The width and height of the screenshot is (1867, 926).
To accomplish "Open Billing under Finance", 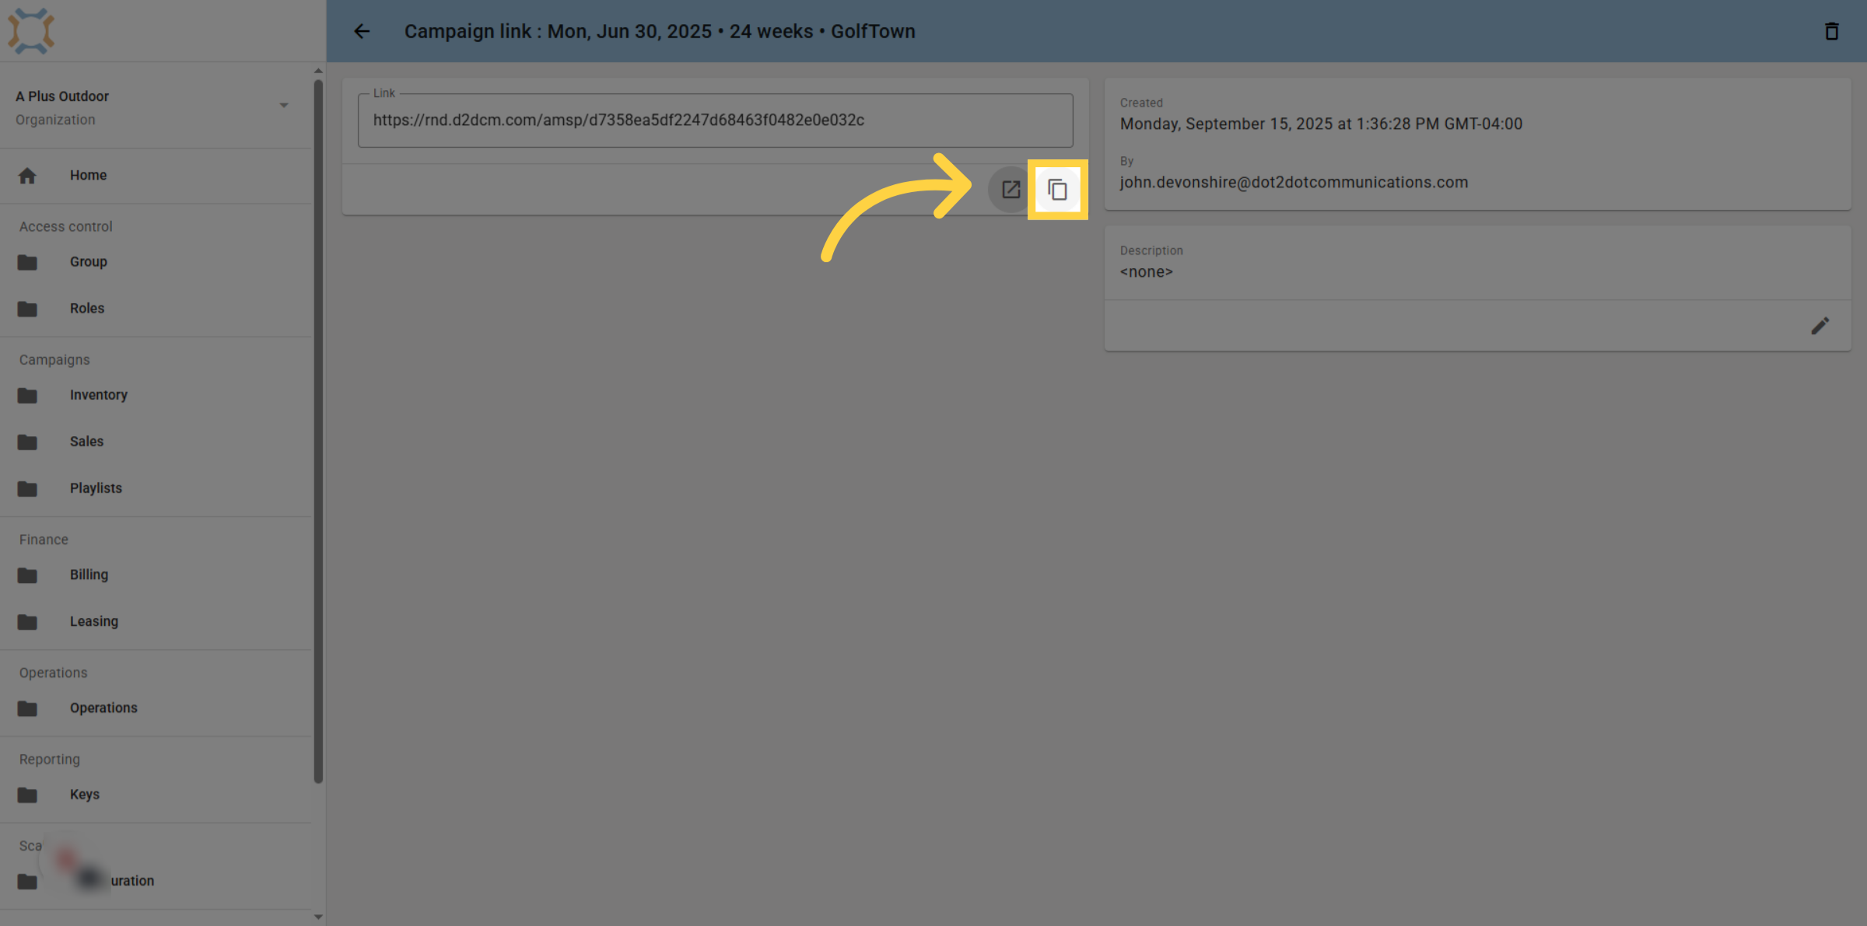I will (x=156, y=575).
